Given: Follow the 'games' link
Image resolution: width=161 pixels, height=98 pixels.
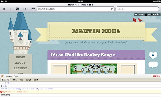Looking at the screenshot, I should (x=68, y=42).
